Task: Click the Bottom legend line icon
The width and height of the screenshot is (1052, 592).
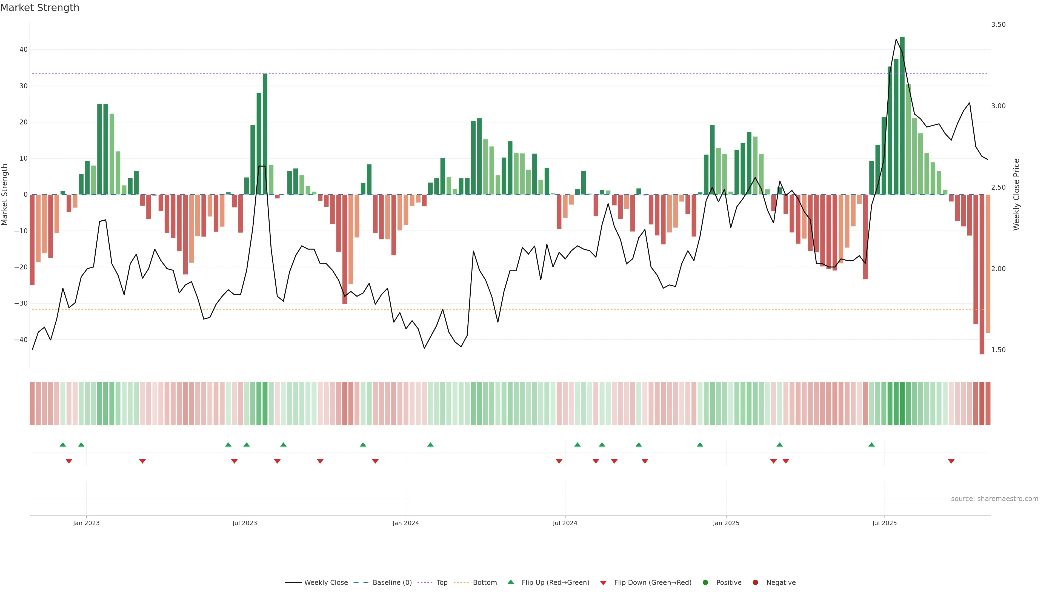Action: (x=461, y=583)
